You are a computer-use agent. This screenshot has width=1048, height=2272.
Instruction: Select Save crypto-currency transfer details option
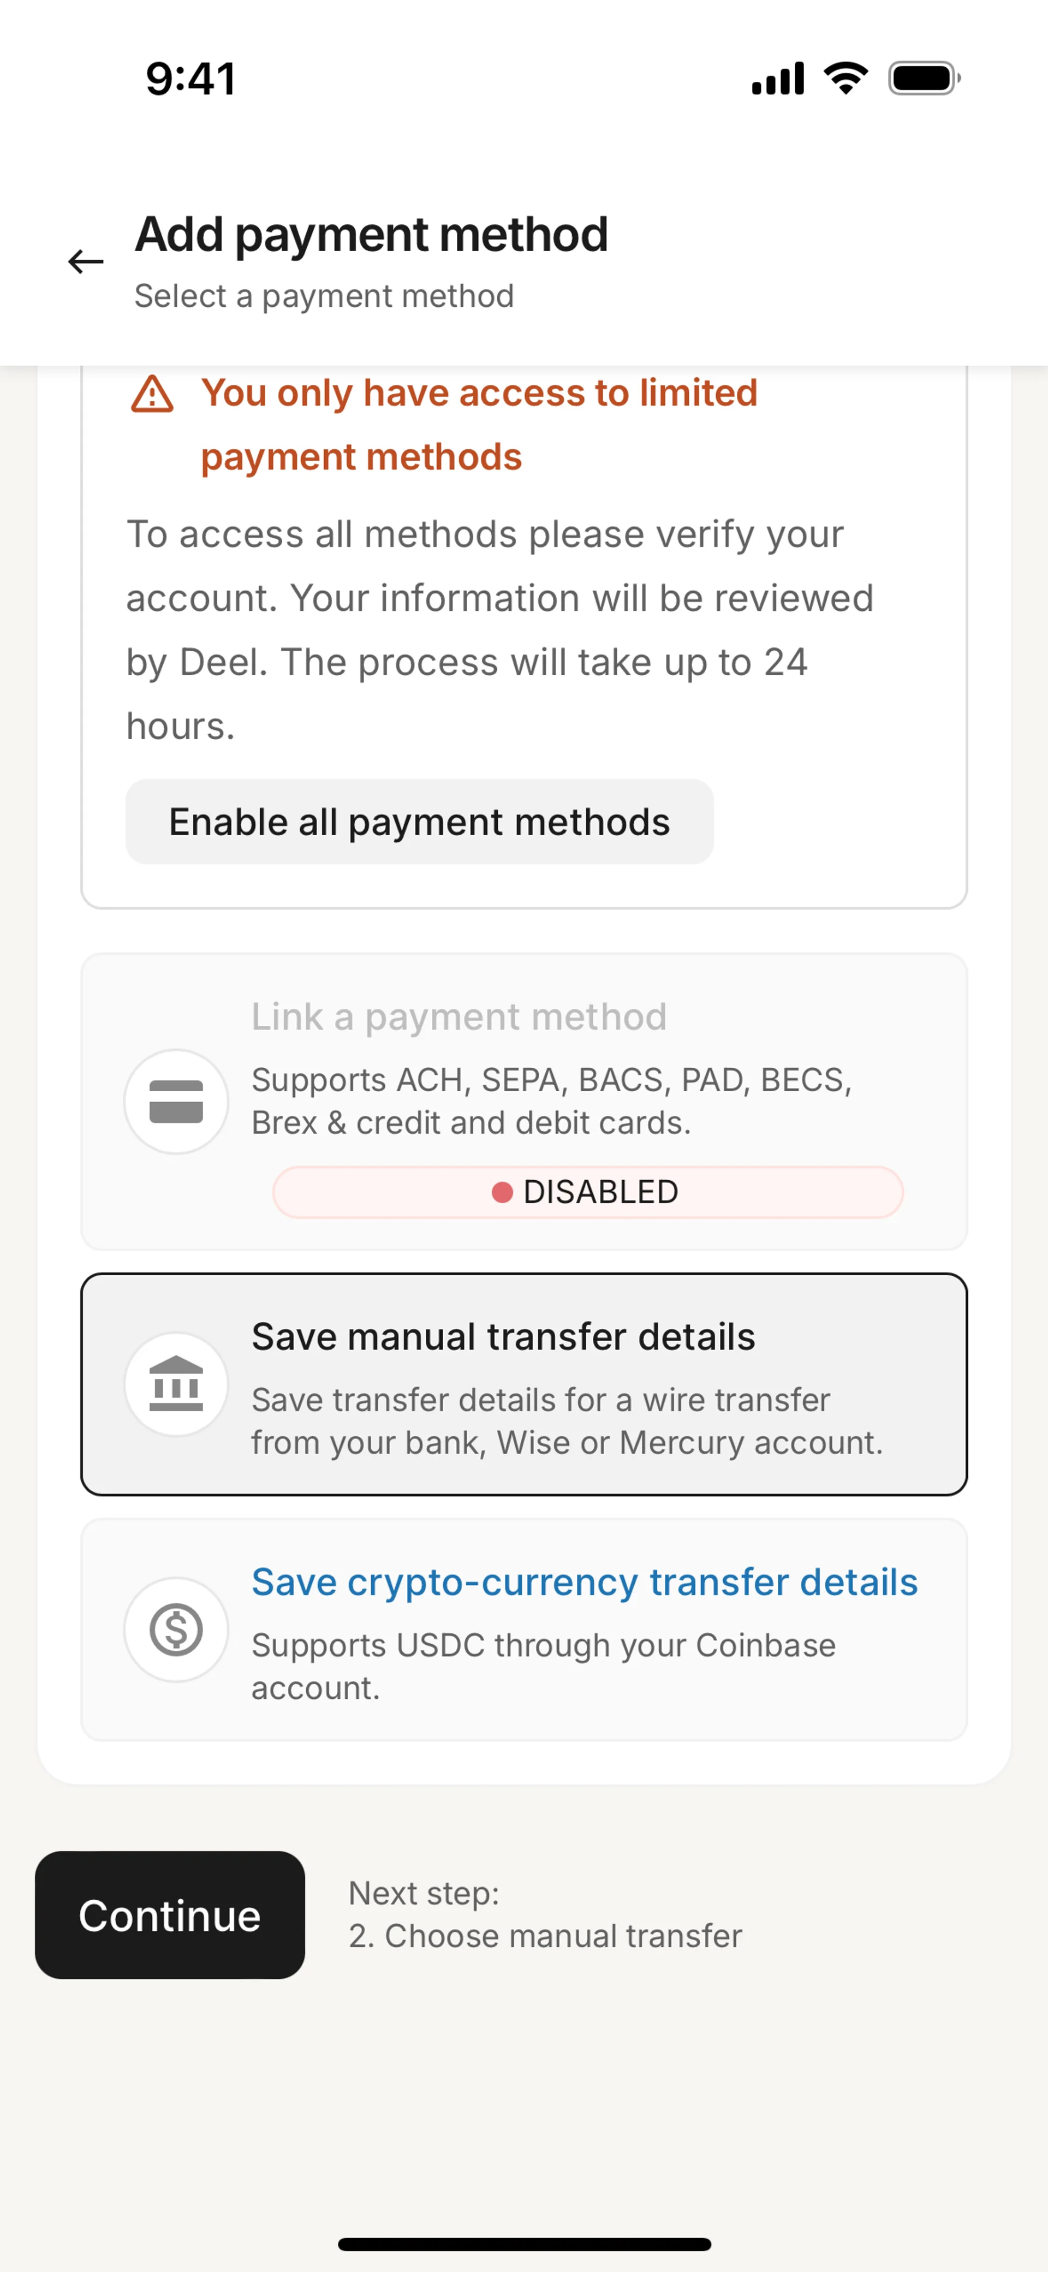524,1629
